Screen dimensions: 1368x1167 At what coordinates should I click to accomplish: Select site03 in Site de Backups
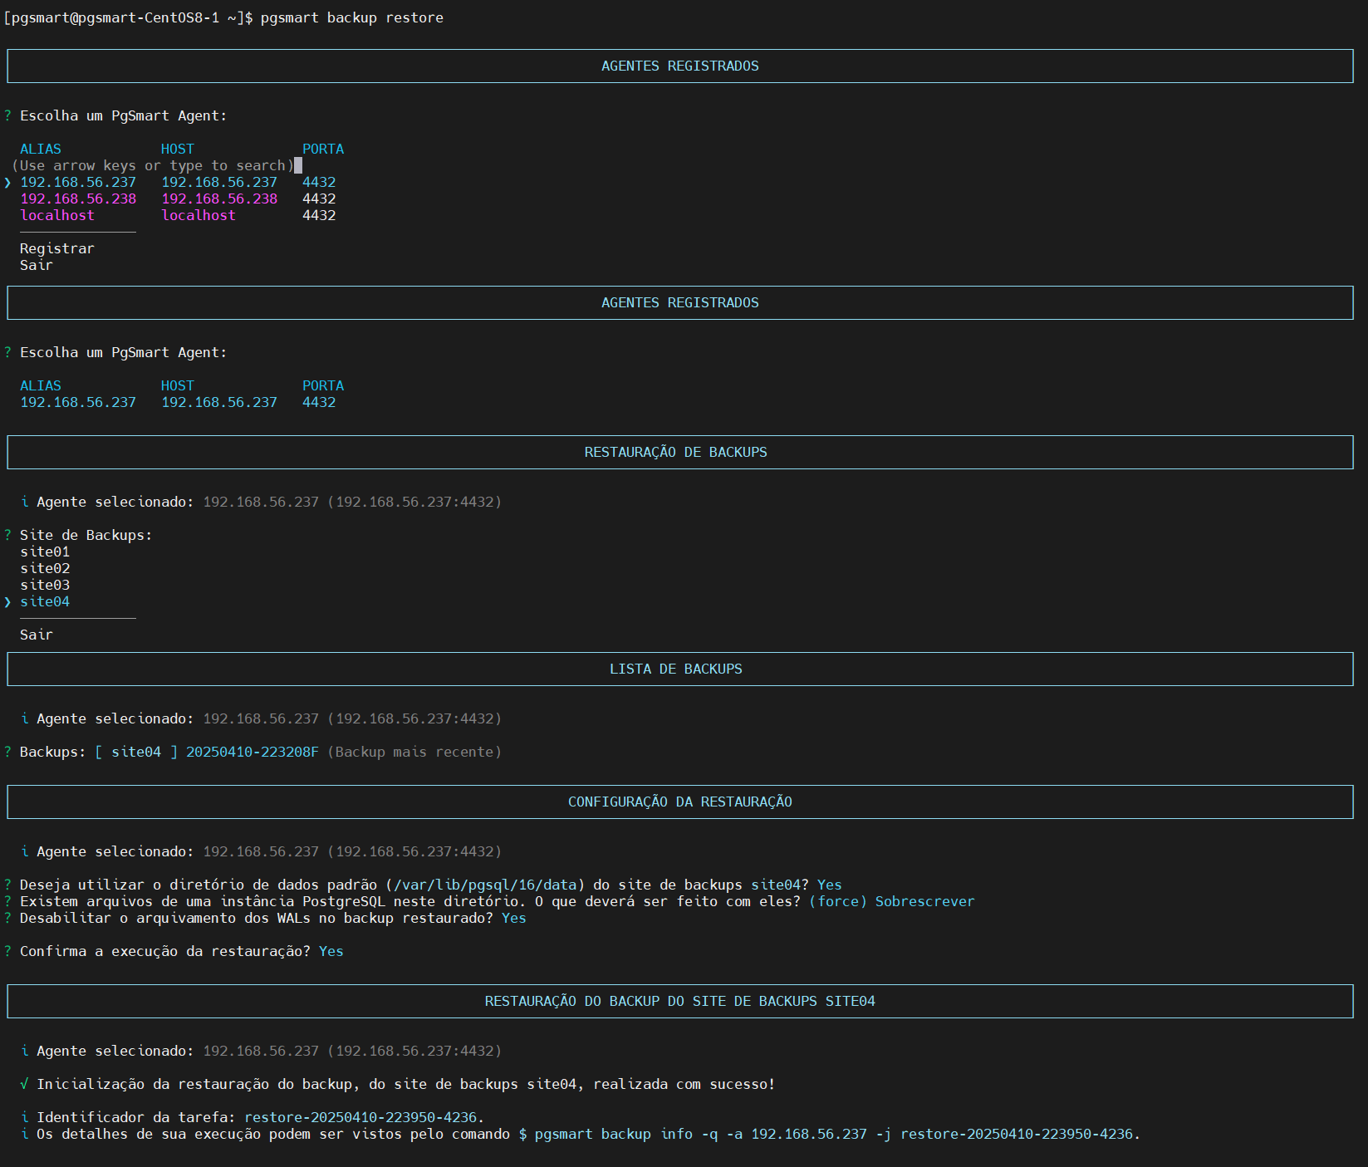45,585
